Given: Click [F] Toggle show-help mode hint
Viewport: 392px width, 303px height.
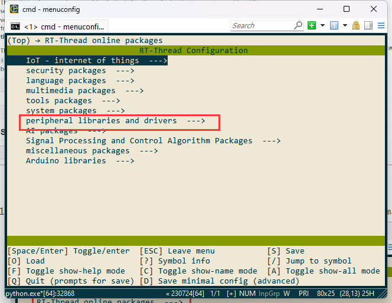Looking at the screenshot, I should (x=66, y=271).
